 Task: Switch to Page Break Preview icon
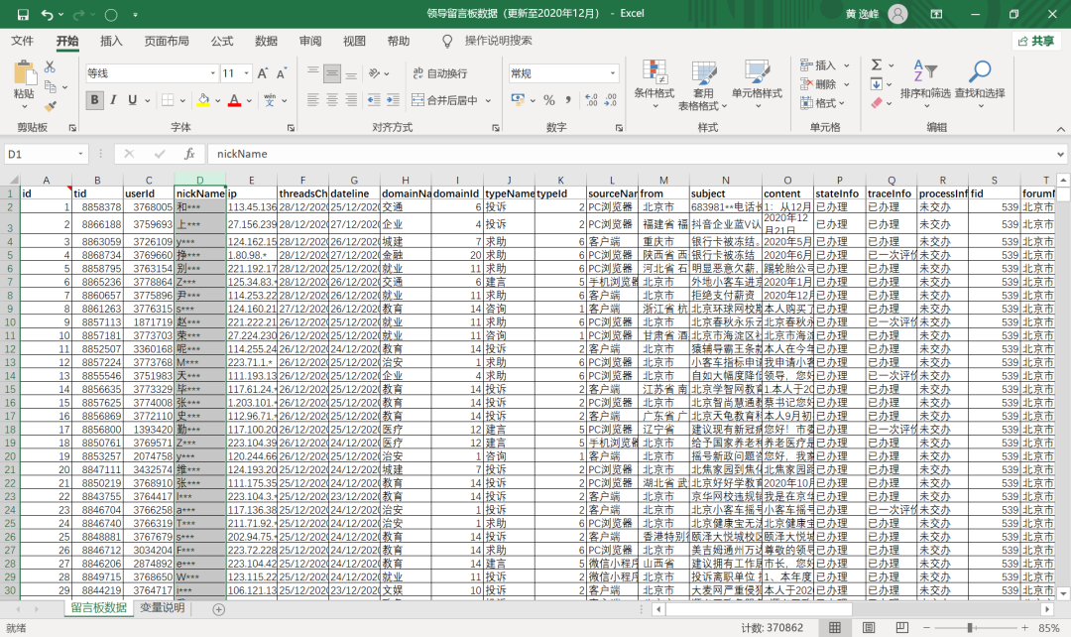[901, 627]
